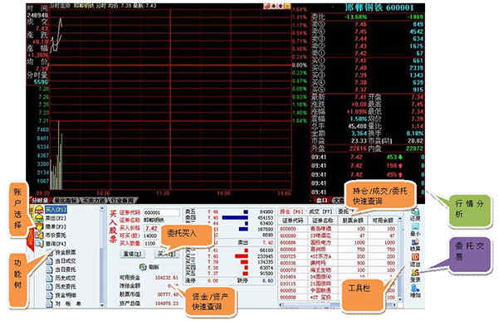Click the 撤单[F3] cancel order icon
This screenshot has height=321, width=498.
tap(39, 226)
